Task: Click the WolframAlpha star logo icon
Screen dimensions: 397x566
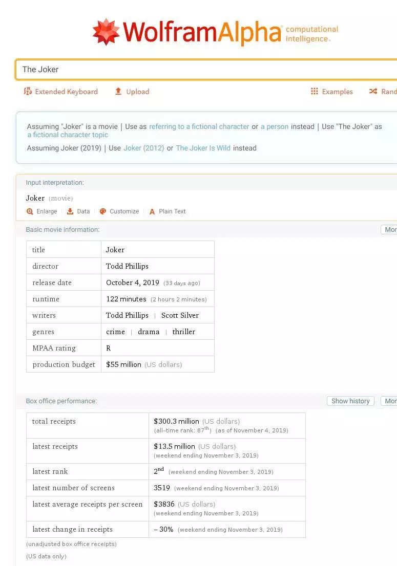Action: [x=106, y=32]
